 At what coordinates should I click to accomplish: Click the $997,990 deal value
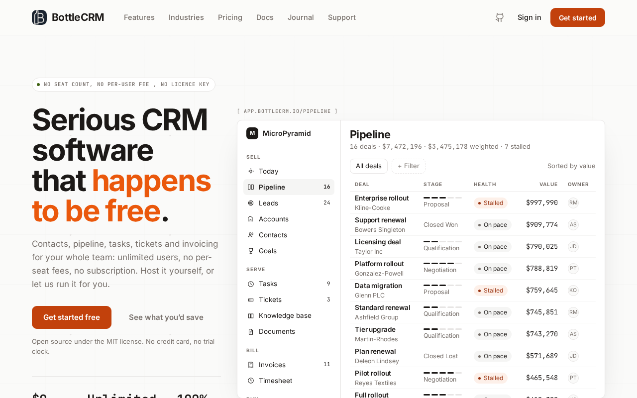coord(542,203)
